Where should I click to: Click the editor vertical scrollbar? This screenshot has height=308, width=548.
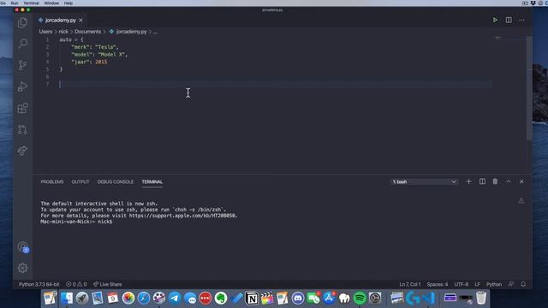click(x=529, y=87)
